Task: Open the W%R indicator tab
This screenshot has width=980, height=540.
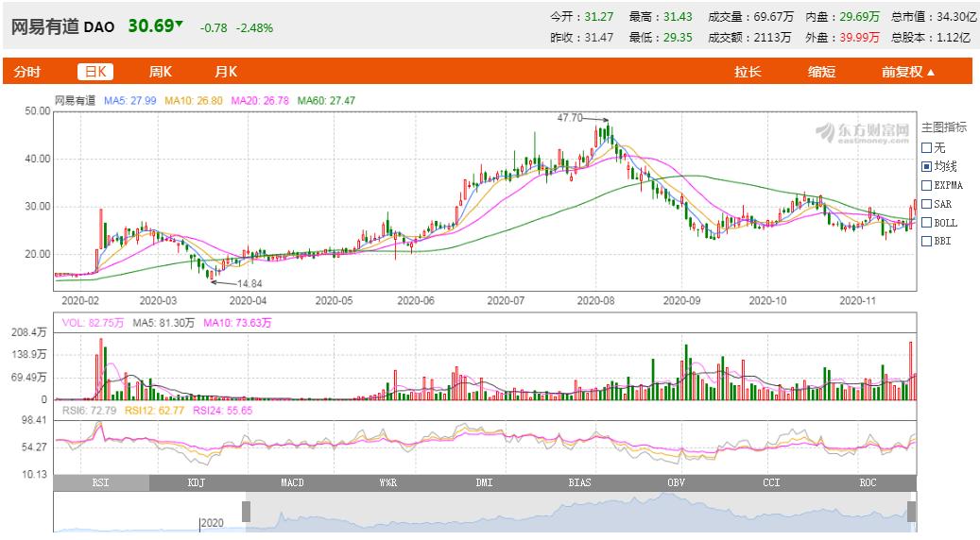Action: pos(388,482)
